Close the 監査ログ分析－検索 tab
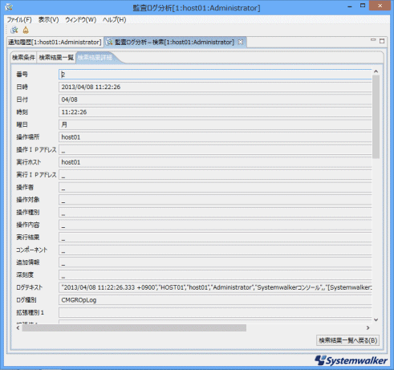The height and width of the screenshot is (370, 394). pos(241,42)
